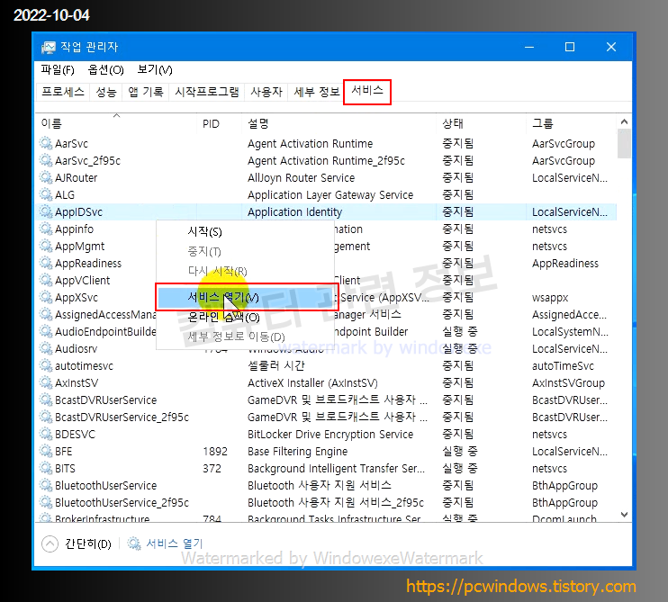Screen dimensions: 668x602
Task: Click the scrollbar down arrow
Action: click(x=624, y=515)
